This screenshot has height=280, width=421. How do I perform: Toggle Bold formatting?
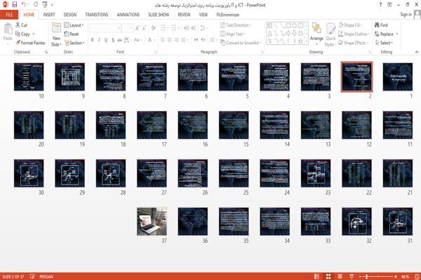93,40
